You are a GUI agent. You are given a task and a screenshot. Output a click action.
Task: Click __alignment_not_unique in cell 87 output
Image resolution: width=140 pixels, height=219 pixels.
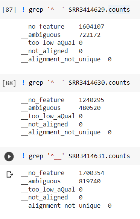coord(61,59)
